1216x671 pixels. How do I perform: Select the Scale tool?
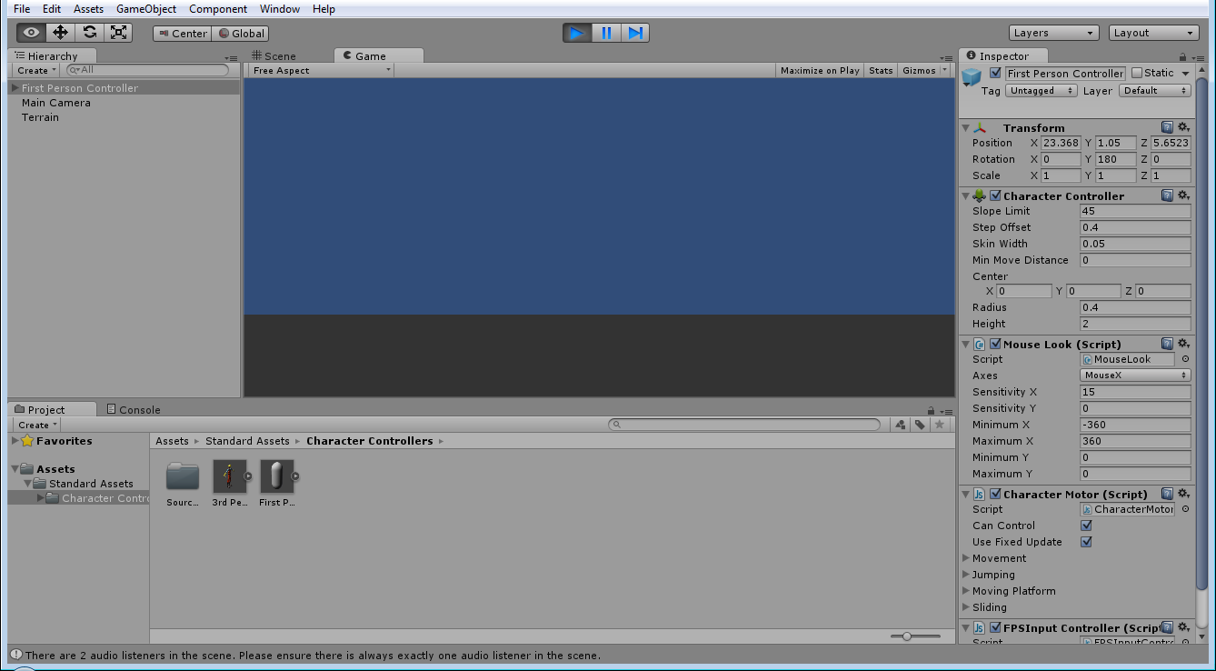118,32
